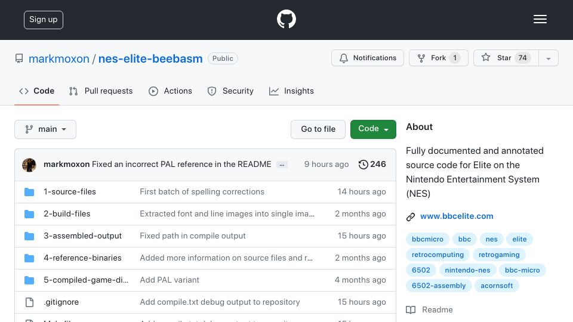Click the Public visibility badge
Image resolution: width=573 pixels, height=322 pixels.
223,58
